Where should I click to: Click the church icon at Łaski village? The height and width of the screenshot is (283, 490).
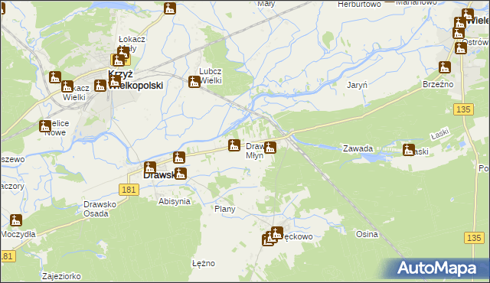coord(409,150)
